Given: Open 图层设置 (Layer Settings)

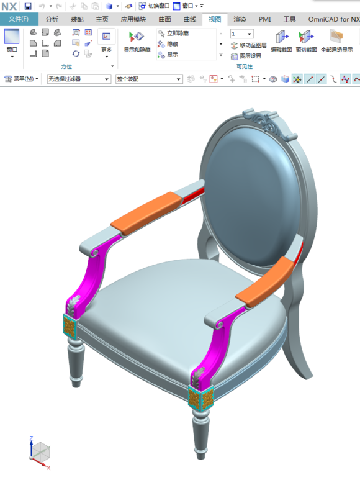Looking at the screenshot, I should pyautogui.click(x=246, y=56).
